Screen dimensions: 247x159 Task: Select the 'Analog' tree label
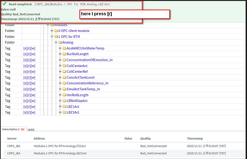pos(68,42)
